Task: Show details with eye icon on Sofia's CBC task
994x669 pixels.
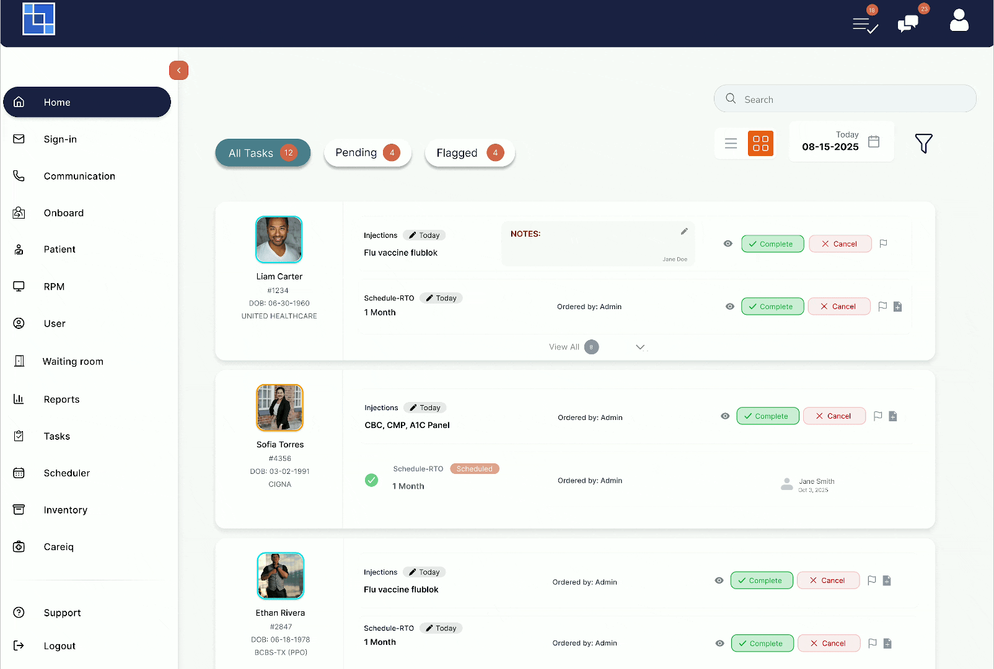Action: pyautogui.click(x=725, y=416)
